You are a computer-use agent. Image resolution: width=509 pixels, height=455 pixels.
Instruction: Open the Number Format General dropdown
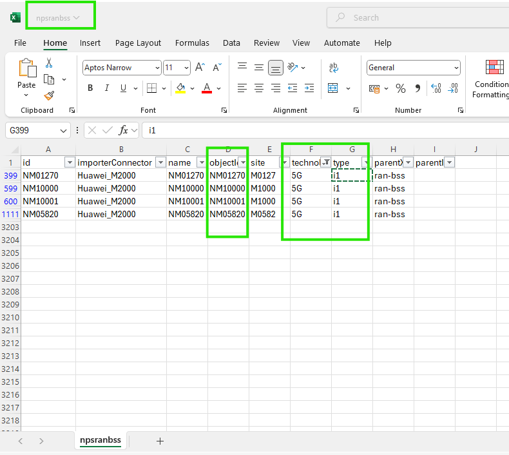(456, 68)
